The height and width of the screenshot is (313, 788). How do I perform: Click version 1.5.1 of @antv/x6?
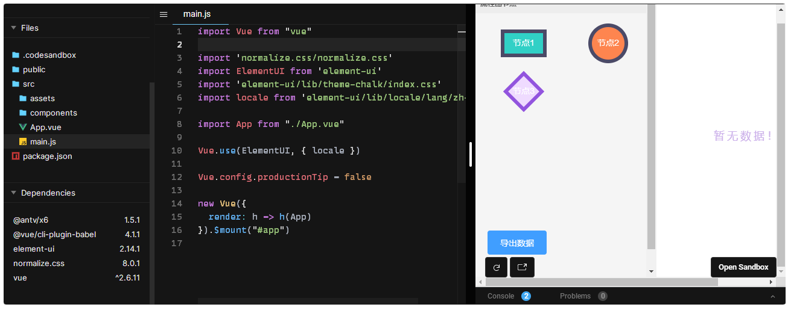click(132, 220)
